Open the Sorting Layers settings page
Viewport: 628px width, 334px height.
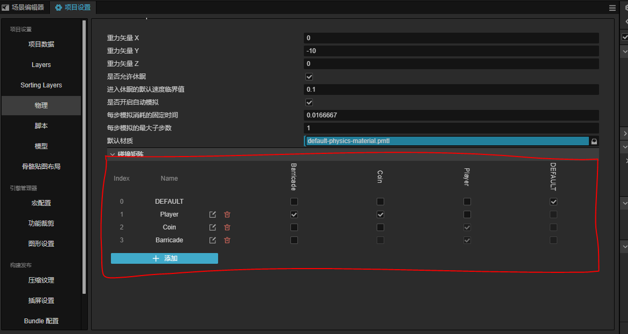pos(41,85)
